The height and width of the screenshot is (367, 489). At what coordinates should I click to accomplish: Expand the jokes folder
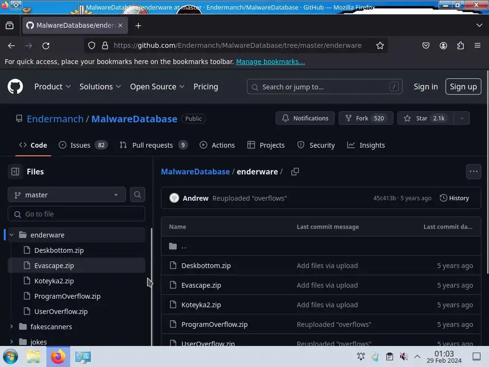[11, 342]
